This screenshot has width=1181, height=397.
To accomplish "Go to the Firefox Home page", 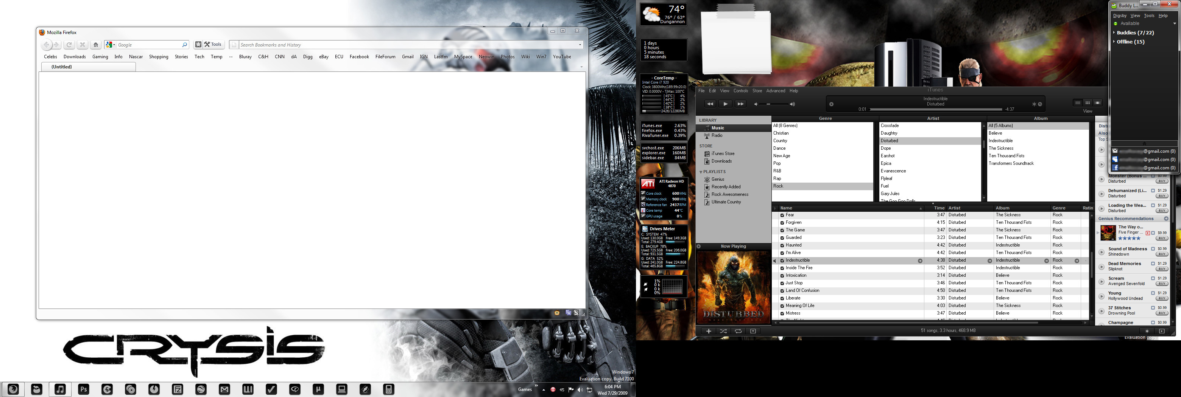I will coord(96,45).
